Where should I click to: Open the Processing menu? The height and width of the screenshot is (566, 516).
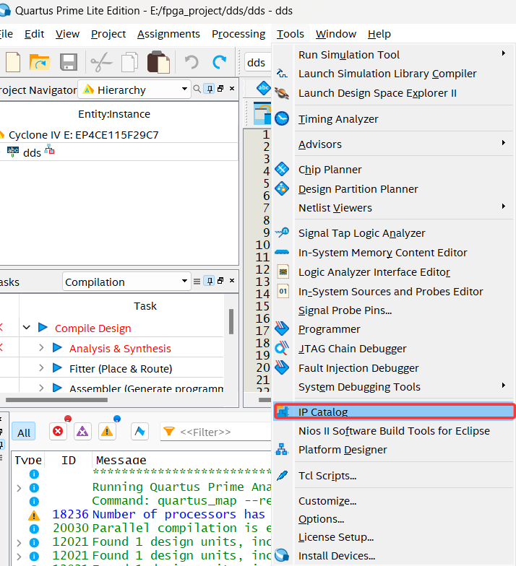point(238,34)
